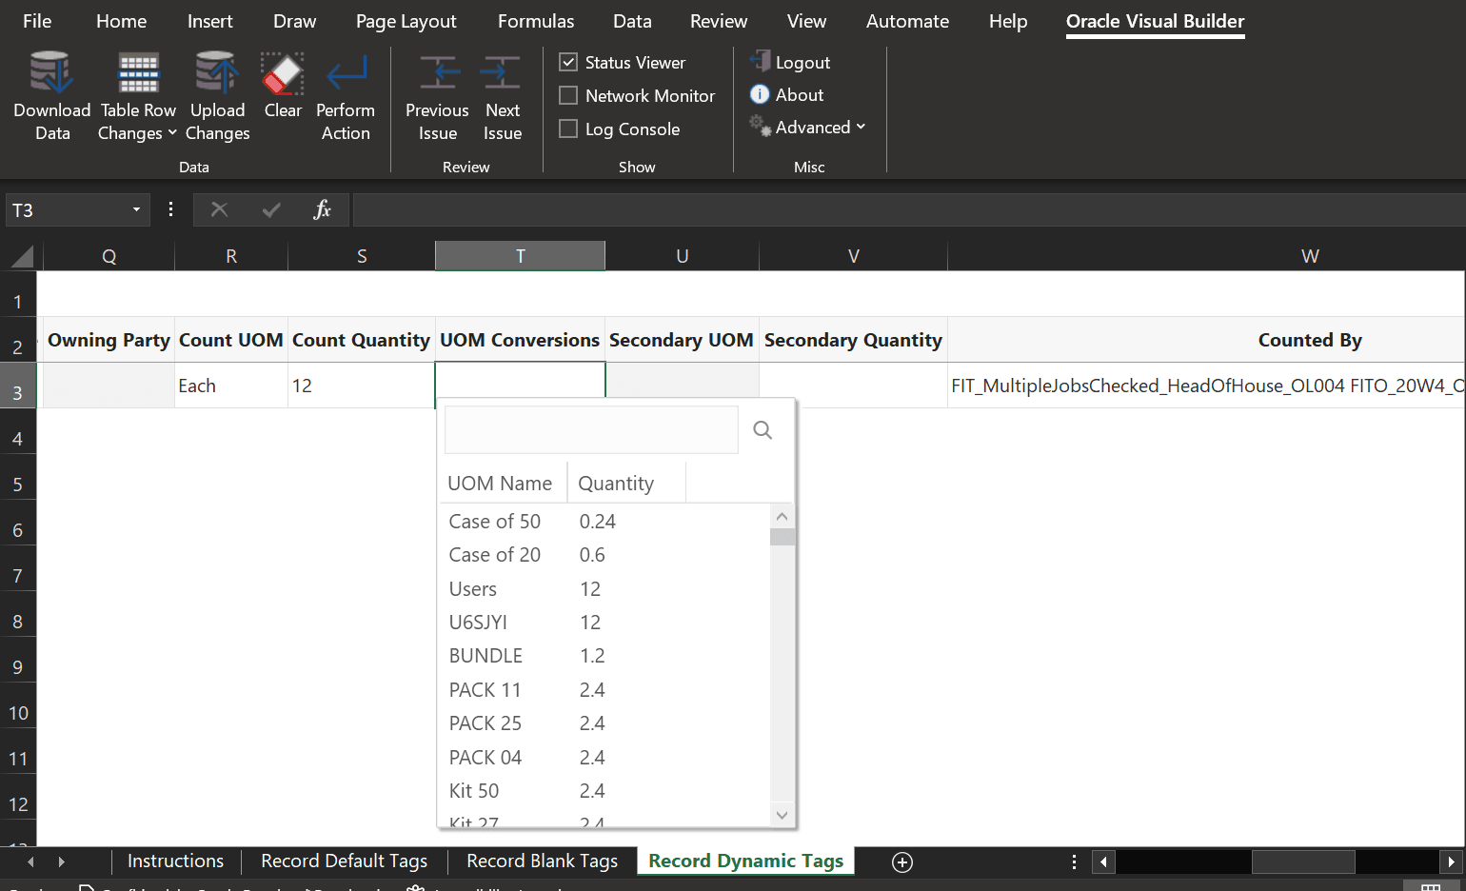Open the File menu
Viewport: 1466px width, 891px height.
(x=37, y=21)
